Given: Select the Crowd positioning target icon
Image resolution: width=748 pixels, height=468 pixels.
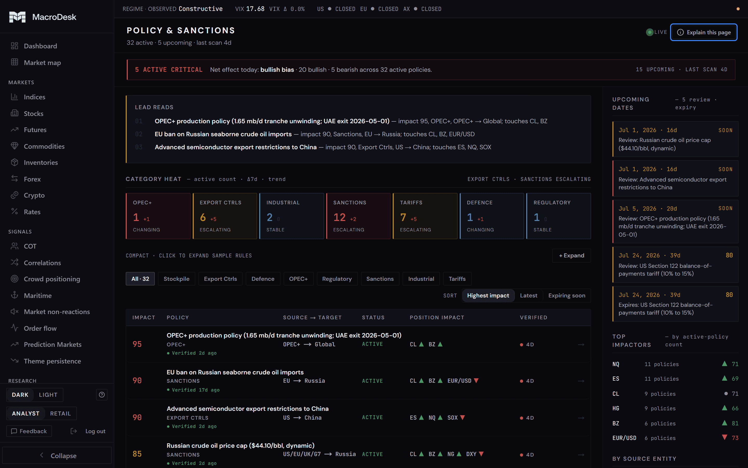Looking at the screenshot, I should 15,279.
